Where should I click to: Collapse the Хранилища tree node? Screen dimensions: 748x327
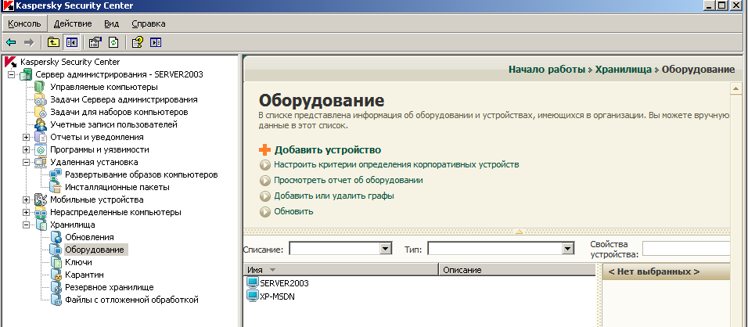(27, 225)
